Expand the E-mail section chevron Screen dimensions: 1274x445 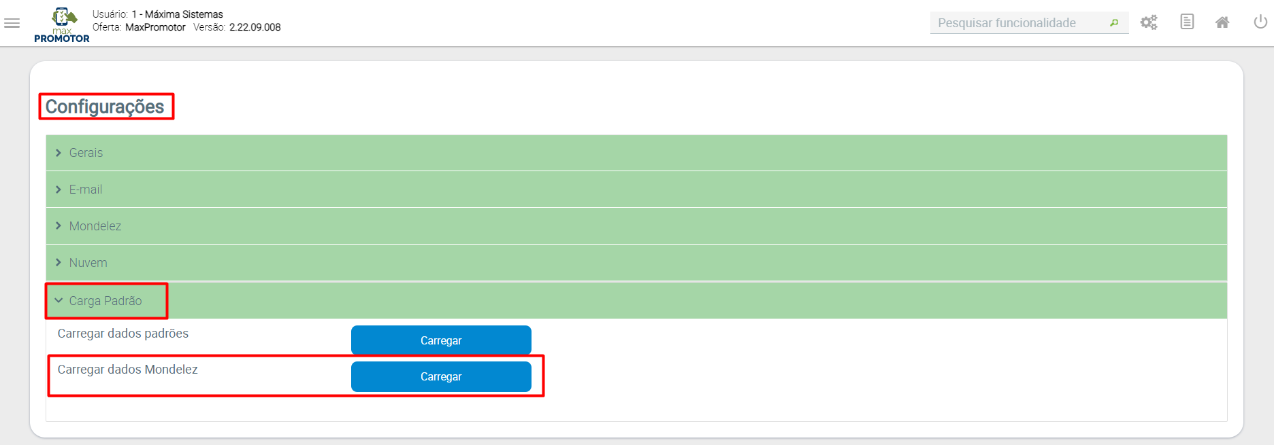59,190
